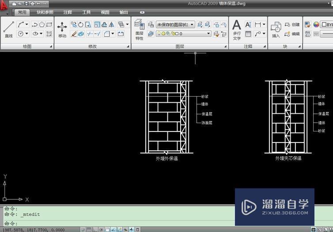This screenshot has width=333, height=232.
Task: Click the Offset tool icon
Action: tap(104, 25)
